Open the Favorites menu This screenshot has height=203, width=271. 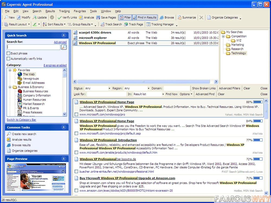tap(80, 11)
